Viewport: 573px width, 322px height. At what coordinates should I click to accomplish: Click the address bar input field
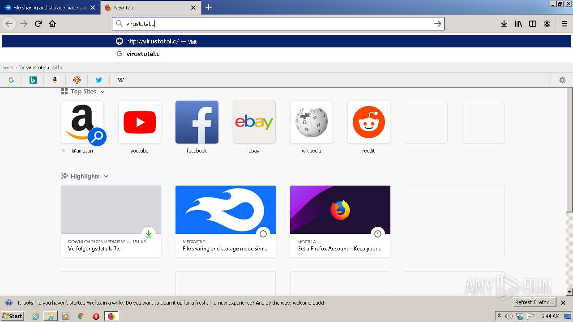point(278,24)
